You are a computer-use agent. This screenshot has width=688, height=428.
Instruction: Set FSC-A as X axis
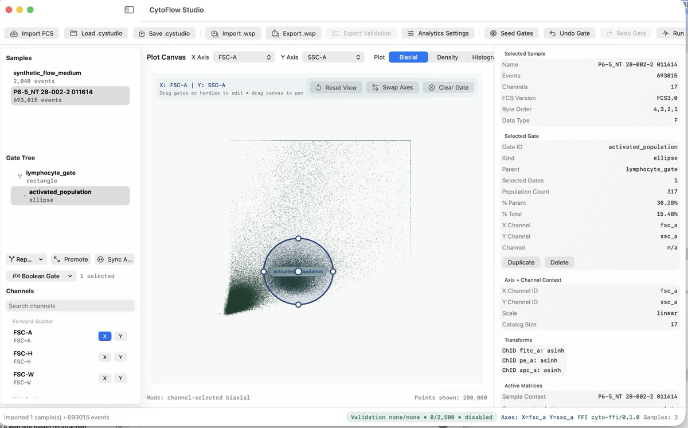pyautogui.click(x=104, y=336)
